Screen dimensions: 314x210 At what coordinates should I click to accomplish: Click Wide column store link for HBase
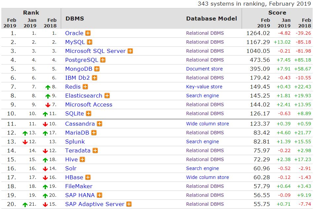pyautogui.click(x=207, y=177)
